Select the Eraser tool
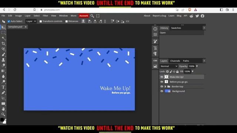The width and height of the screenshot is (237, 133). (3, 65)
